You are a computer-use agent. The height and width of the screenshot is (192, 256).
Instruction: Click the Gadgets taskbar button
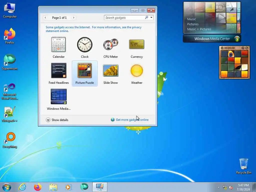99,187
